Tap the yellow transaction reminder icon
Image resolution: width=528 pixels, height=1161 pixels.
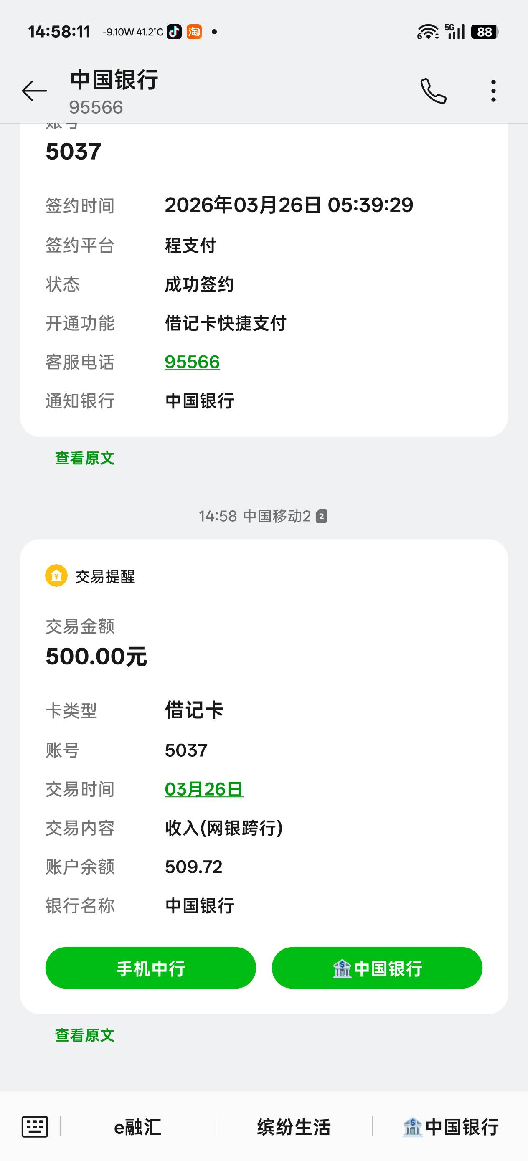coord(56,575)
